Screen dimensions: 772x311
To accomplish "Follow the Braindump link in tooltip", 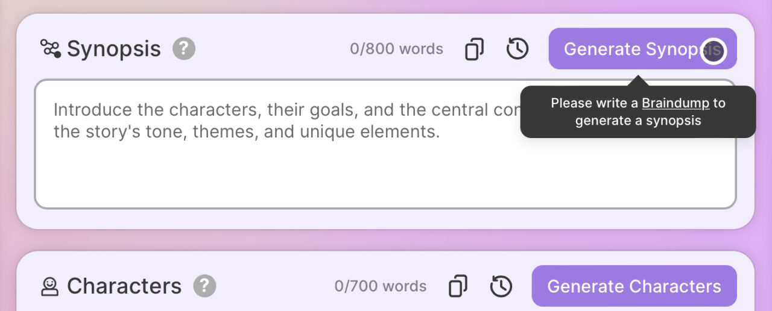I will pos(675,103).
